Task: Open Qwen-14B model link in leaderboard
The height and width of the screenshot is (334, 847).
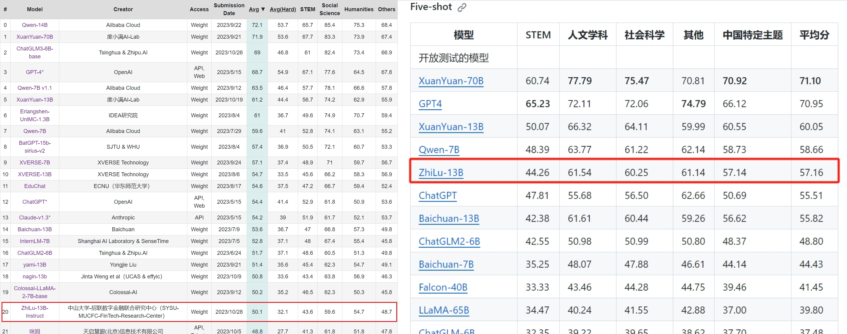Action: (35, 25)
